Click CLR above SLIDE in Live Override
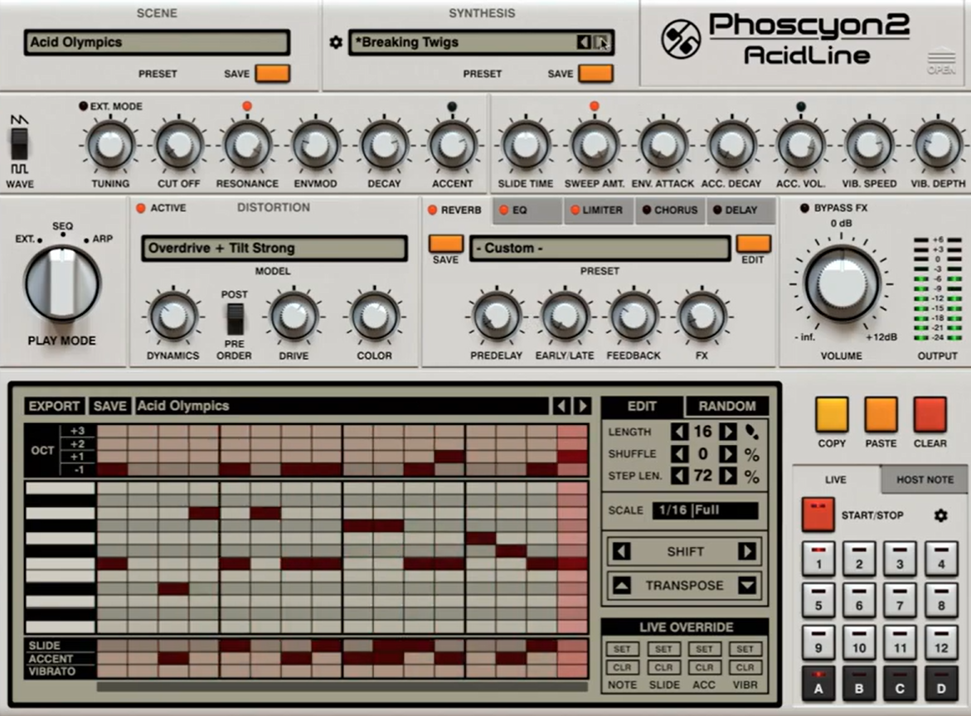971x716 pixels. click(x=663, y=667)
